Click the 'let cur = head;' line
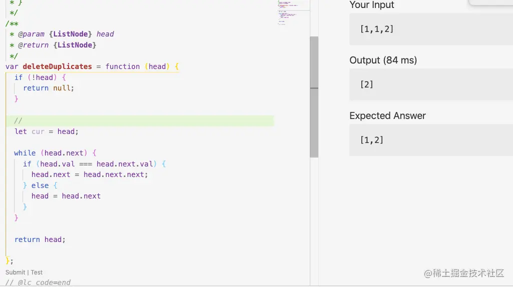 point(47,131)
